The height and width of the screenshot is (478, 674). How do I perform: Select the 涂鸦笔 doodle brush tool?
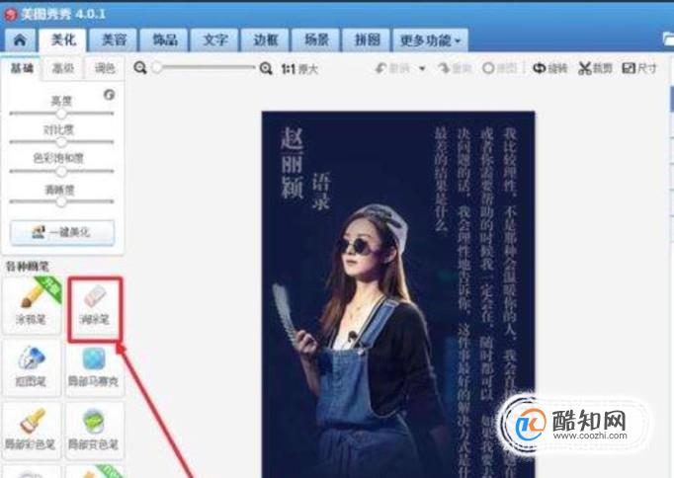coord(32,306)
